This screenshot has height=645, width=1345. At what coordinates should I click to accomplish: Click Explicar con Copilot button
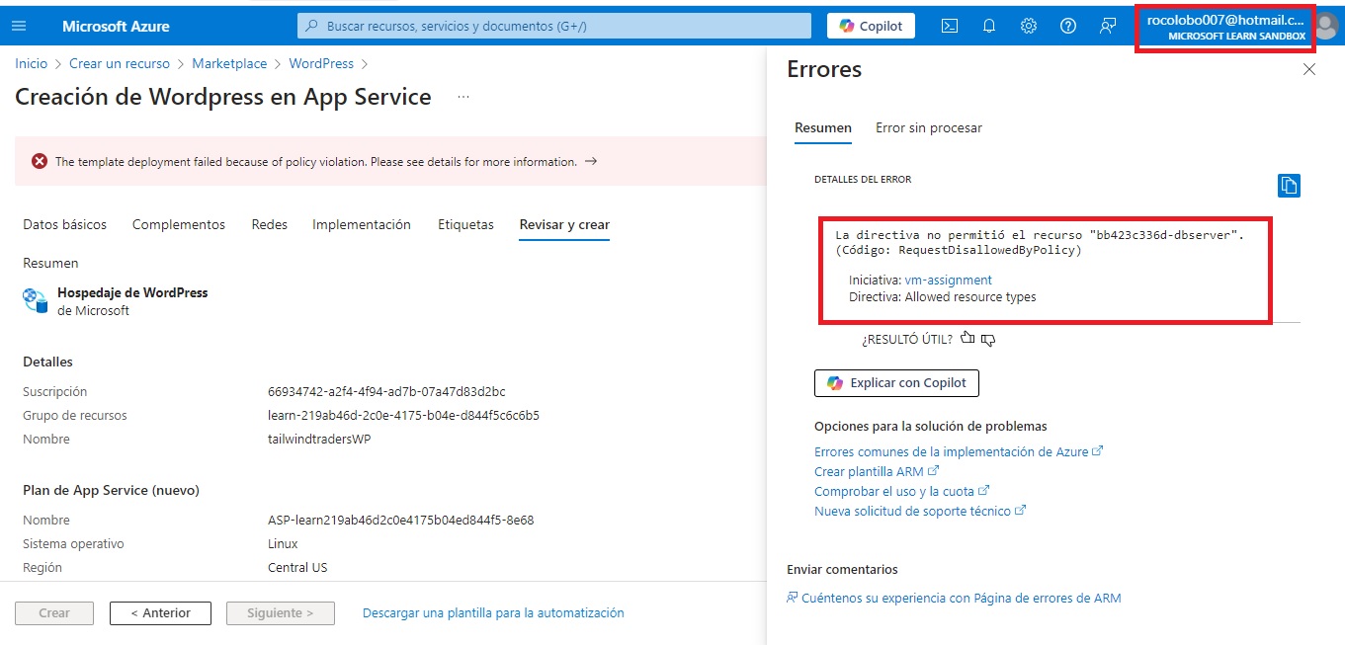click(896, 383)
